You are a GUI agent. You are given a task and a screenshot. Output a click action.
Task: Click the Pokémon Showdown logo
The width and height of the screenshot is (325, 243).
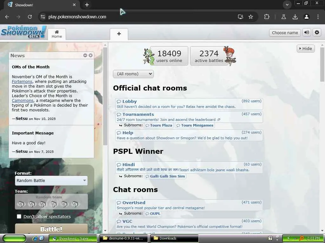tap(23, 32)
